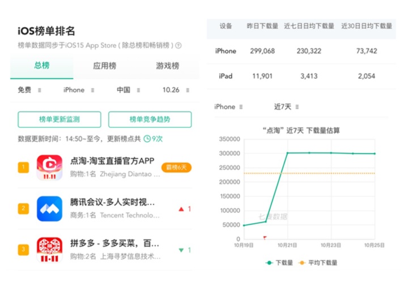Image resolution: width=408 pixels, height=291 pixels.
Task: Click the iPad row label in table
Action: click(x=226, y=76)
